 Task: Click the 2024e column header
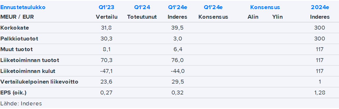pyautogui.click(x=320, y=7)
